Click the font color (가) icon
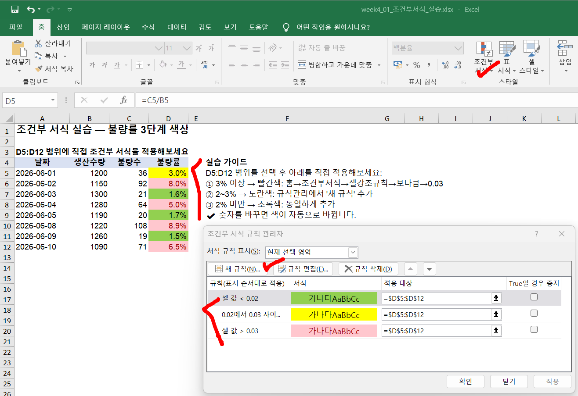Image resolution: width=578 pixels, height=396 pixels. pos(181,65)
